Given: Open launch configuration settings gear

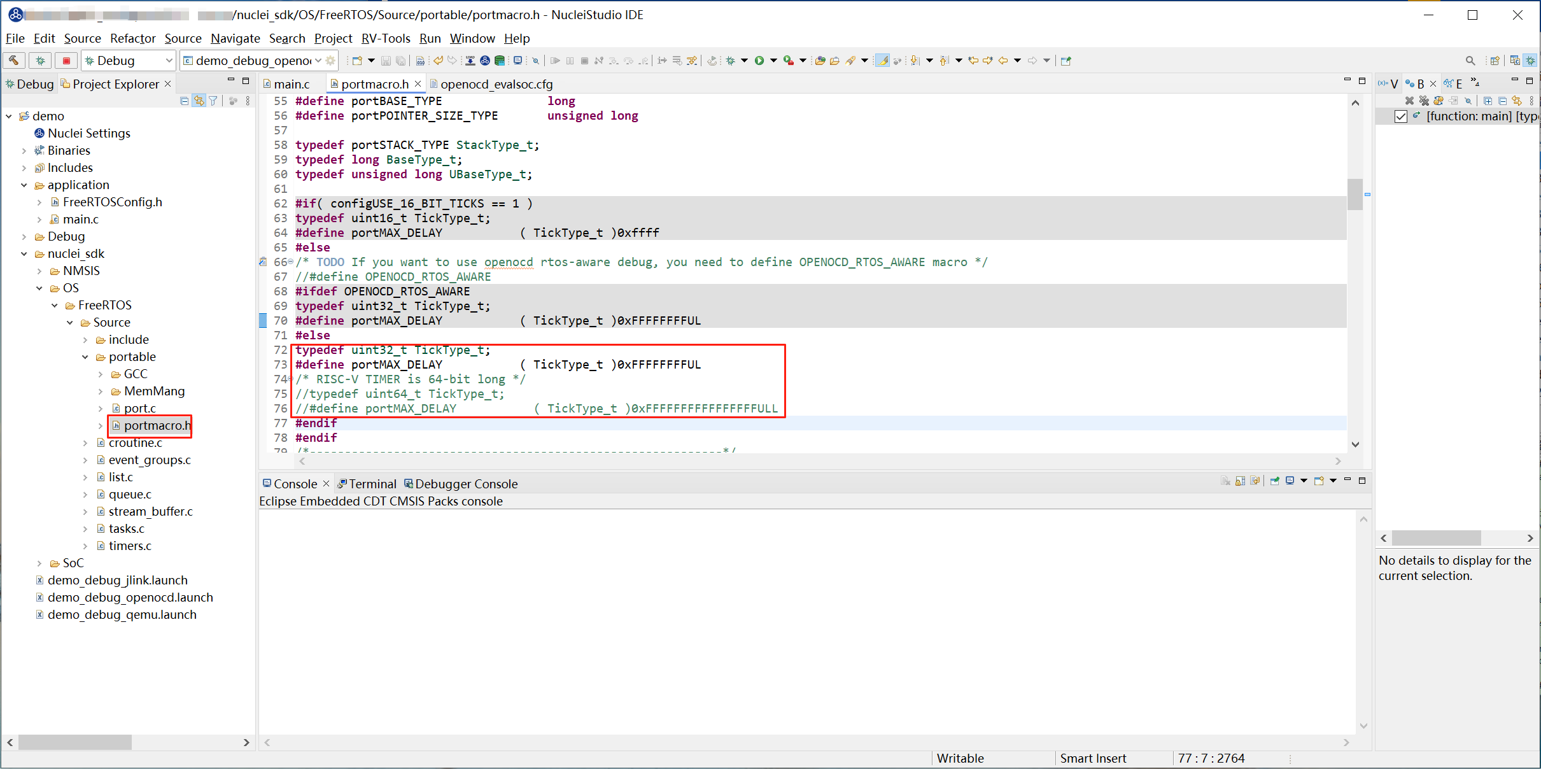Looking at the screenshot, I should (330, 60).
